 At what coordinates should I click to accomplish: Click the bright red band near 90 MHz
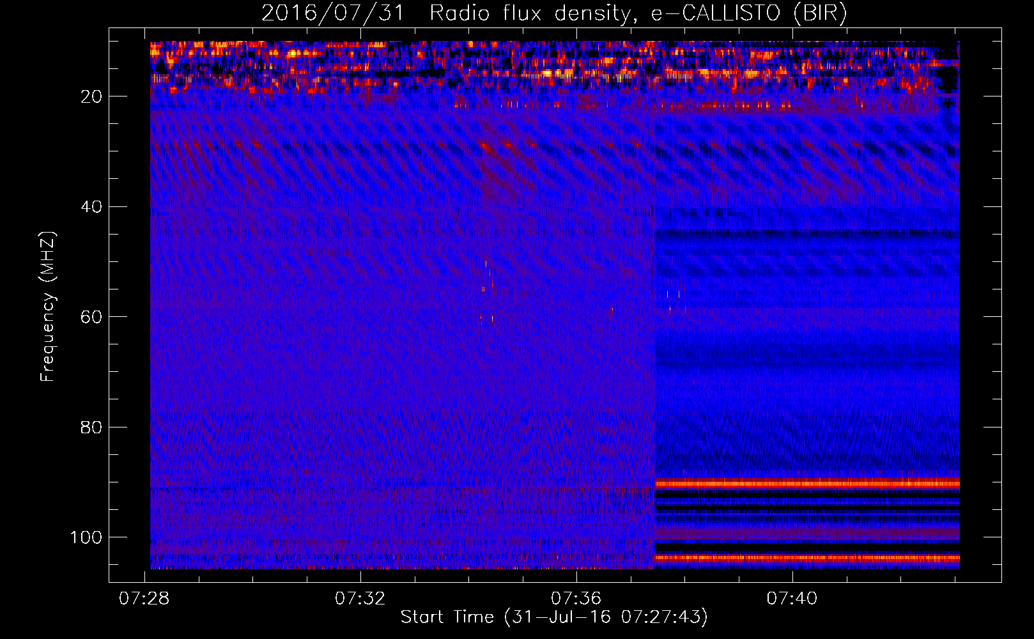807,483
